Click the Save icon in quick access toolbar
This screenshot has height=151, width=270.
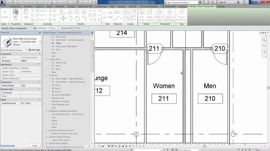[x=13, y=3]
